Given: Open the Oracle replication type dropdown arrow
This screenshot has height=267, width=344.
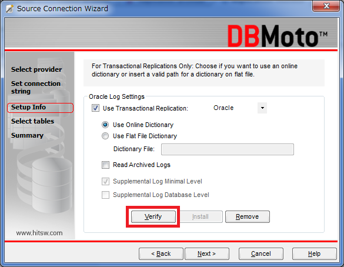Looking at the screenshot, I should (262, 108).
